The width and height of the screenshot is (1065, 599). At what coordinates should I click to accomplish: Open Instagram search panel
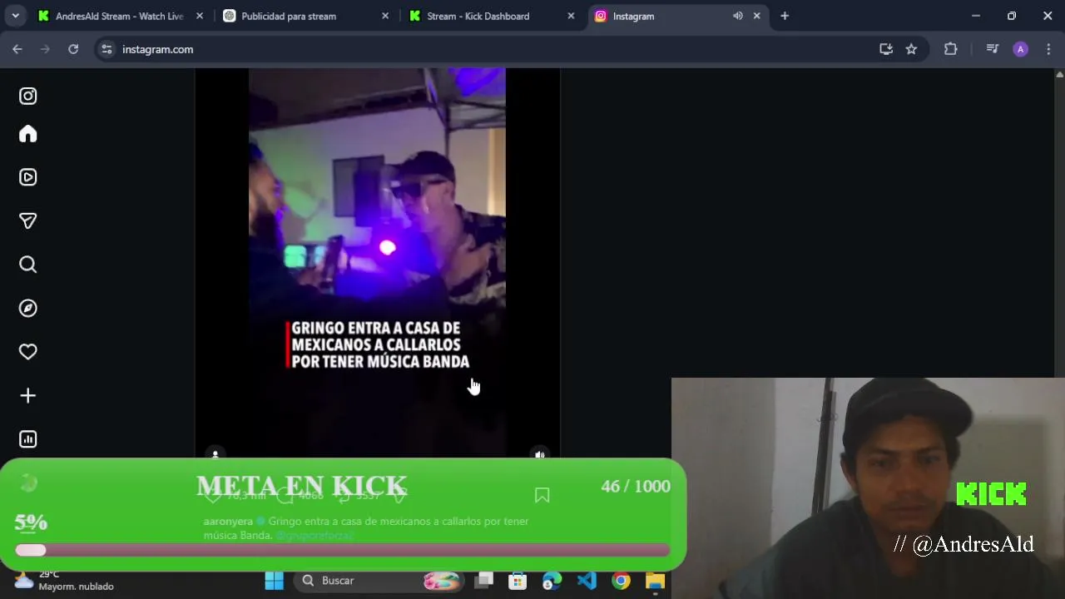click(x=28, y=265)
